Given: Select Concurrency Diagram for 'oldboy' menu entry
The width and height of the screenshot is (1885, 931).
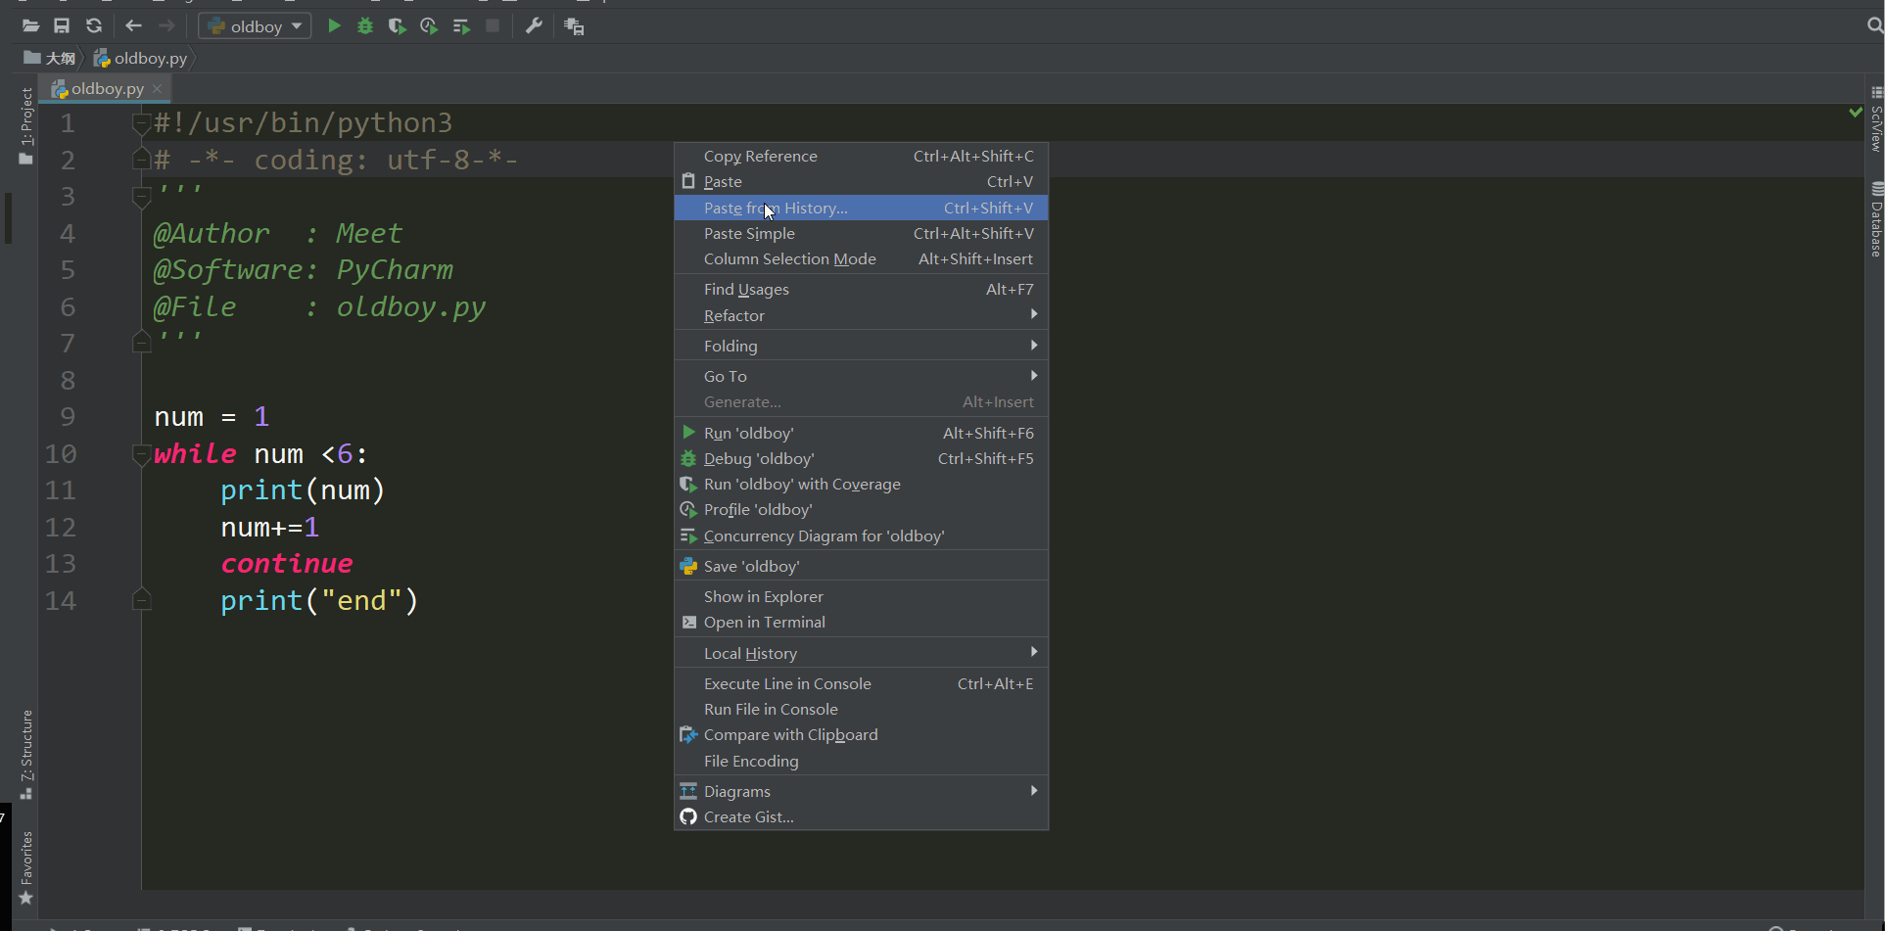Looking at the screenshot, I should (861, 535).
